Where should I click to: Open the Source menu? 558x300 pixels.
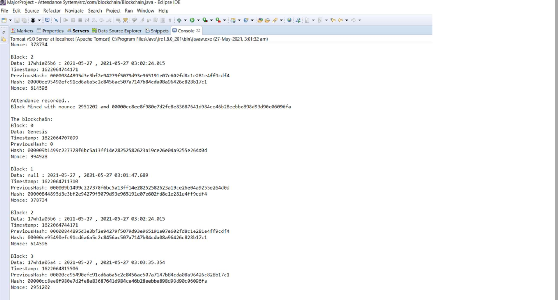(32, 11)
